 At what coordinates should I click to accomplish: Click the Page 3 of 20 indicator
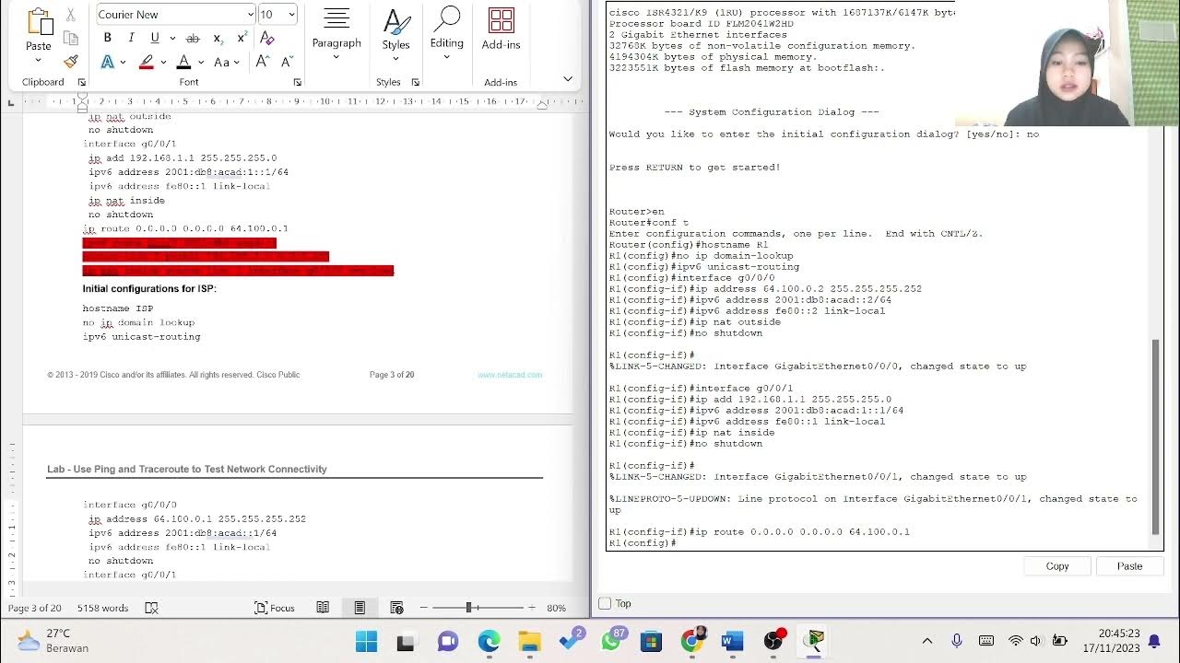(x=34, y=608)
